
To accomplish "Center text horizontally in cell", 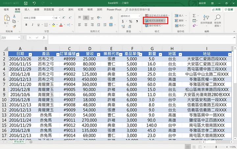I will (x=86, y=25).
